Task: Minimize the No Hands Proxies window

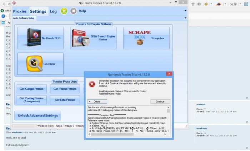Action: click(x=170, y=3)
